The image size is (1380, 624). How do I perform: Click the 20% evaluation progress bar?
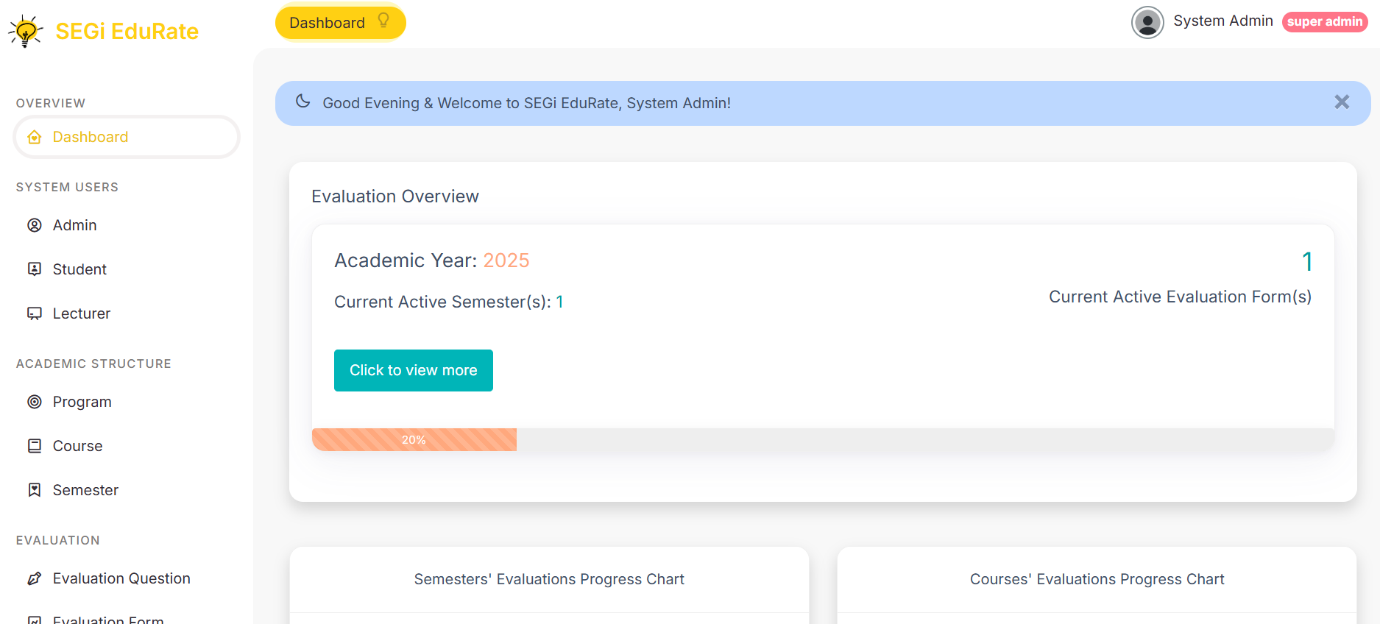point(414,440)
